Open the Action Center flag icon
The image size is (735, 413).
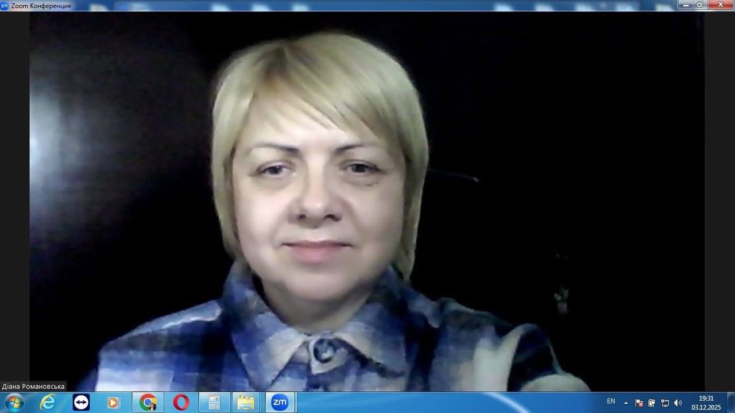tap(639, 403)
